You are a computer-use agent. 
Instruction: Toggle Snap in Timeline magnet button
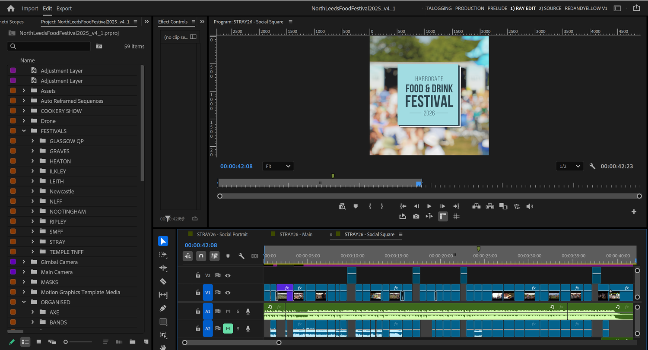tap(201, 256)
